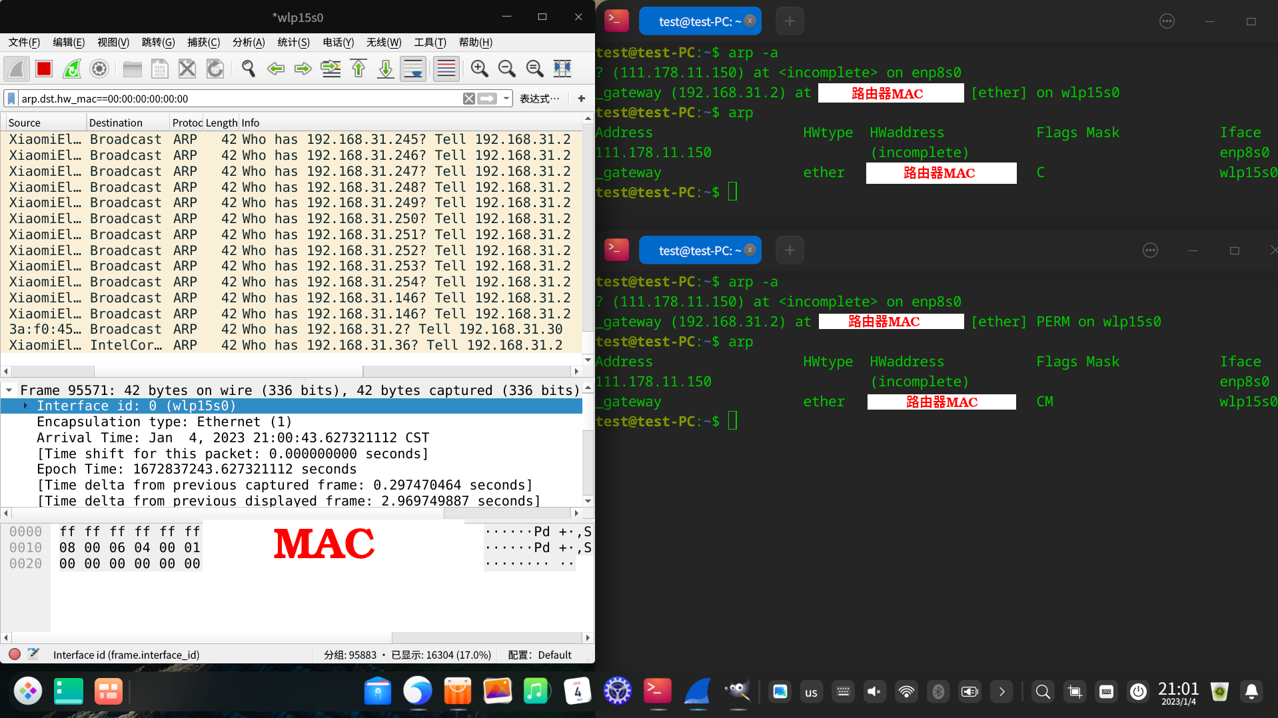Open the 分析(A) menu
1278x718 pixels.
point(248,43)
